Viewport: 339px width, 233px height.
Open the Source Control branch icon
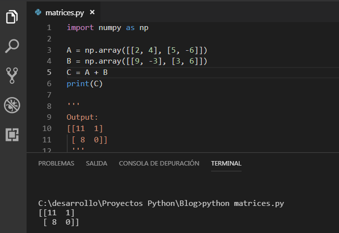(x=12, y=75)
